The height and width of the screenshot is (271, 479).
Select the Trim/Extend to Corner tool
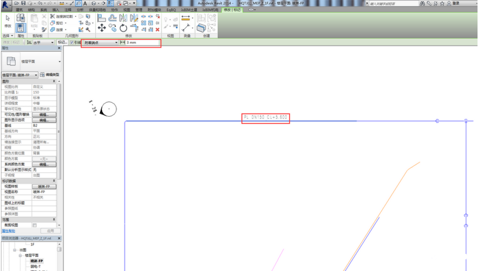pyautogui.click(x=134, y=28)
